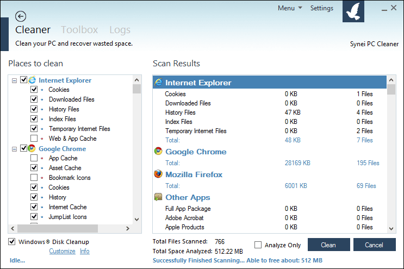This screenshot has width=404, height=269.
Task: Click the Places horizontal scrollbar thumb
Action: point(58,228)
